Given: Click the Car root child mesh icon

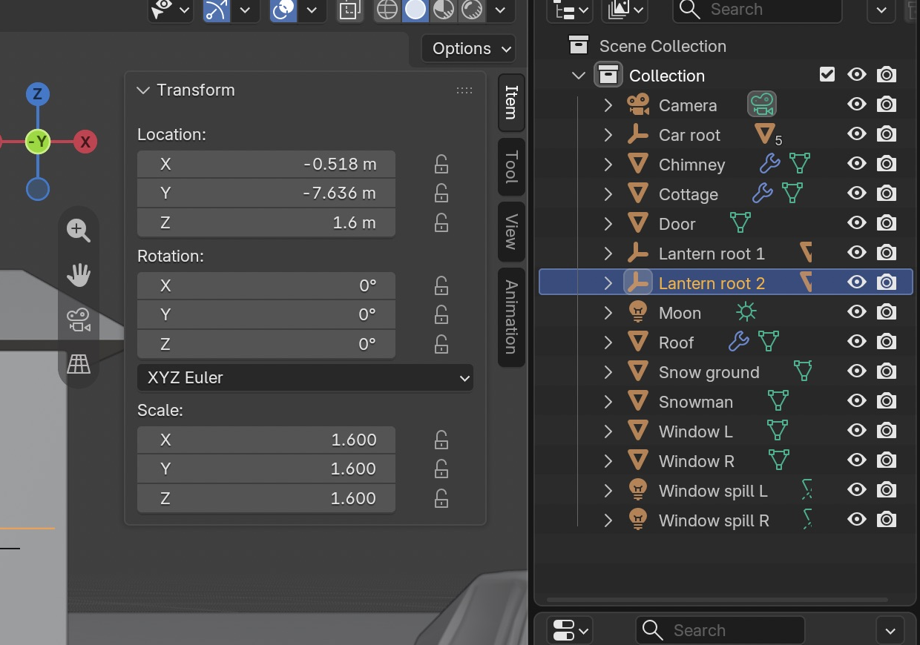Looking at the screenshot, I should [x=765, y=134].
